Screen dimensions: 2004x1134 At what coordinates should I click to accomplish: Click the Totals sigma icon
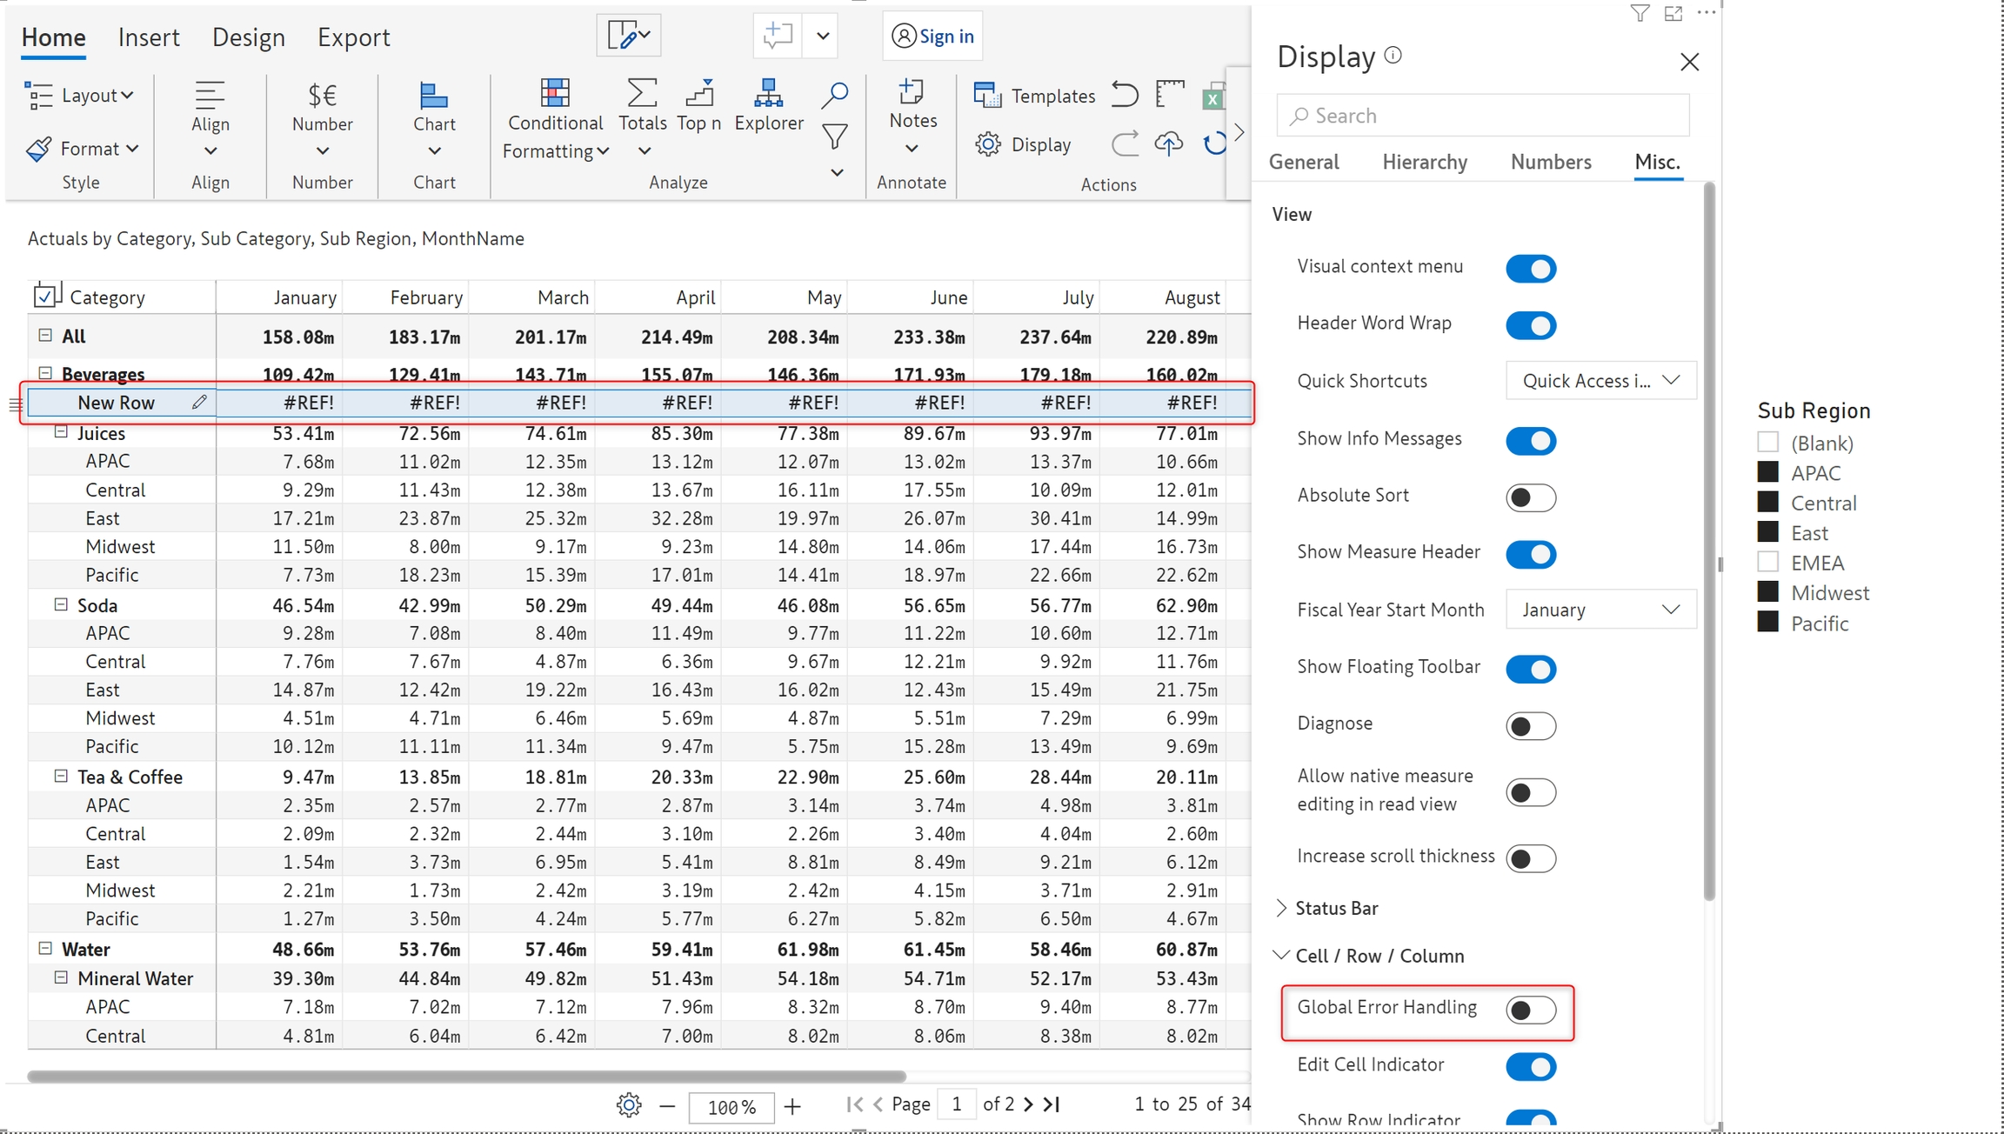642,94
